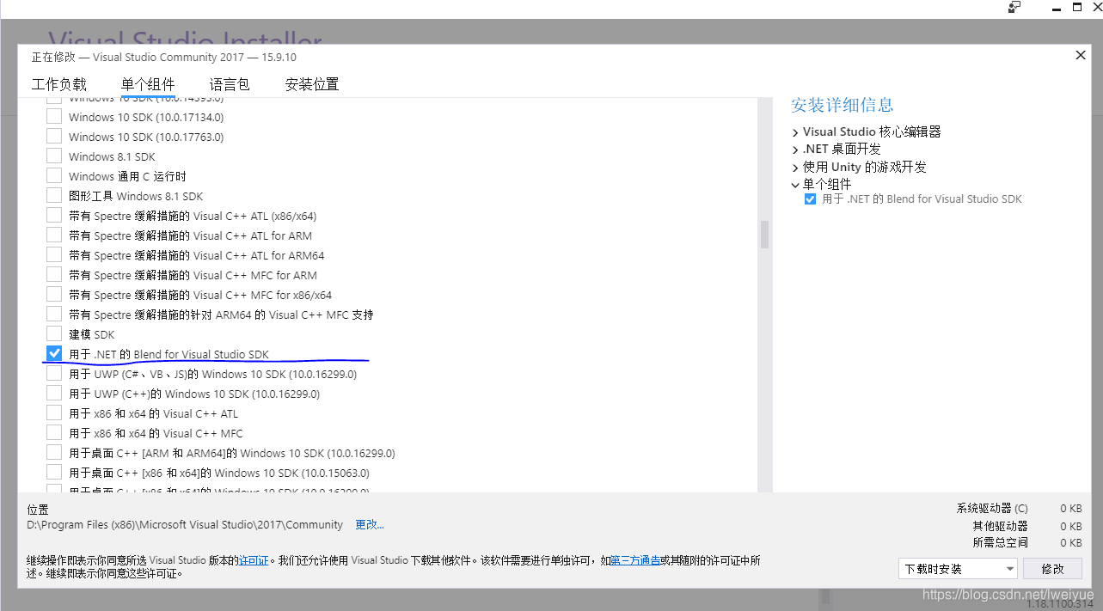Viewport: 1103px width, 611px height.
Task: Click the feedback icon in title bar
Action: (x=1014, y=7)
